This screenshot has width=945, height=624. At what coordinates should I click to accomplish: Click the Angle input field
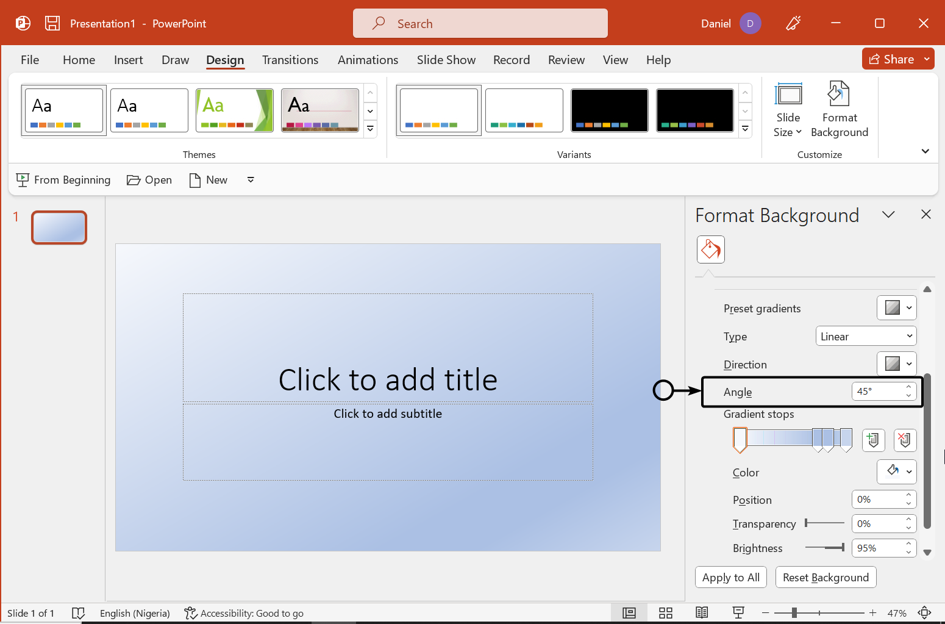878,392
